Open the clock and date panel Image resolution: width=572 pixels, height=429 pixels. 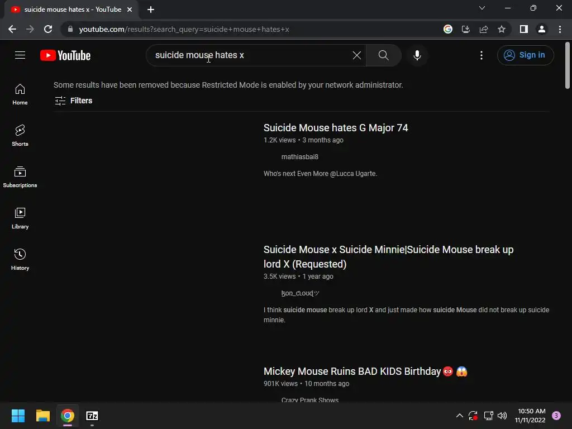tap(530, 416)
